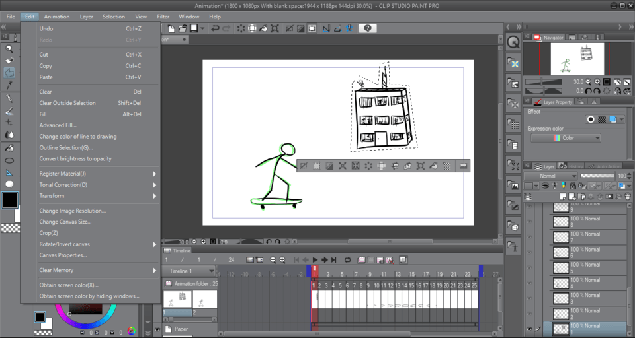Open the layer blending mode Normal dropdown
Viewport: 635px width, 338px height.
[549, 176]
